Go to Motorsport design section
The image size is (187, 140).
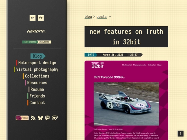point(36,63)
